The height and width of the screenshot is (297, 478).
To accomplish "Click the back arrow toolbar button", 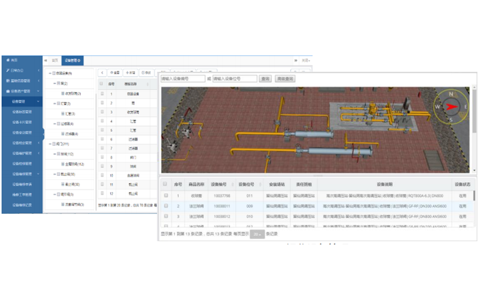I will click(x=102, y=72).
